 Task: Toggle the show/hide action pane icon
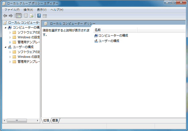45,16
